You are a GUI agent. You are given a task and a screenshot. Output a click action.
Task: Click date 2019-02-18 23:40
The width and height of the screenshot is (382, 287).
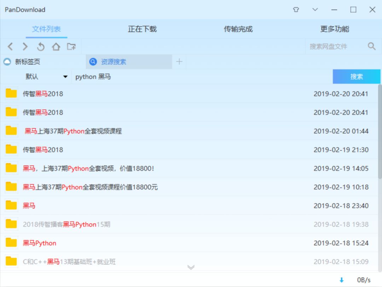[x=341, y=206]
